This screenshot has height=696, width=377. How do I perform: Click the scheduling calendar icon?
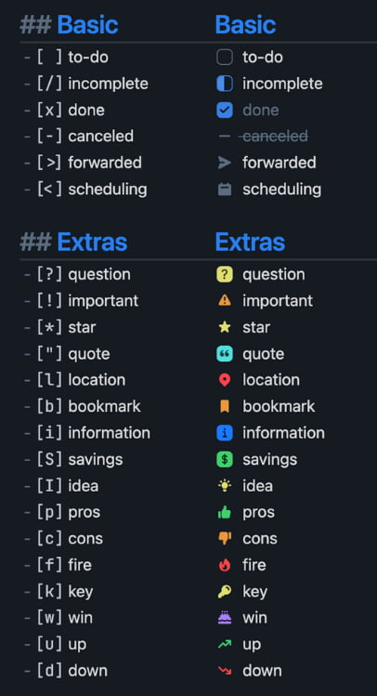tap(225, 190)
